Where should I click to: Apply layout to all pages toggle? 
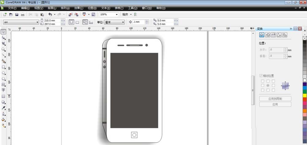tap(85, 22)
